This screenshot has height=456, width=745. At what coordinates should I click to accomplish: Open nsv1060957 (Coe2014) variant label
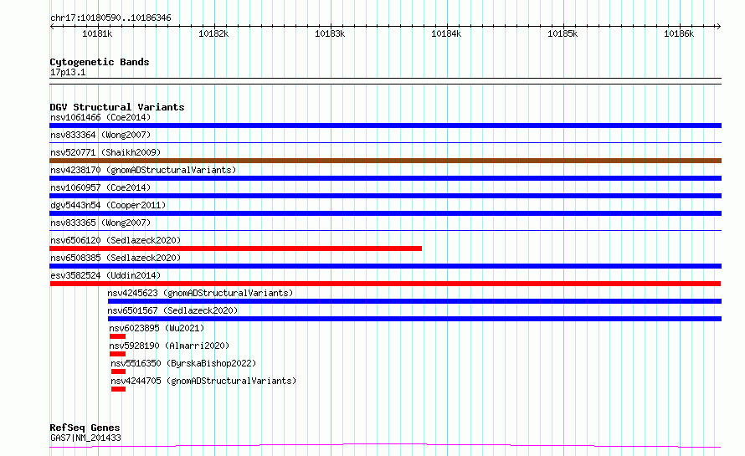[100, 187]
